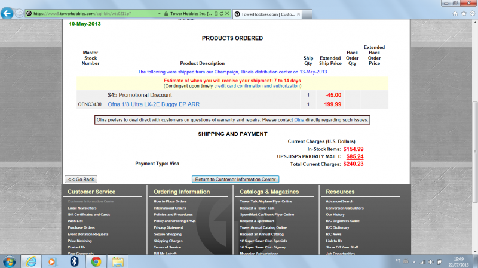Open Policies and Procedures link
The height and width of the screenshot is (268, 478).
[173, 215]
